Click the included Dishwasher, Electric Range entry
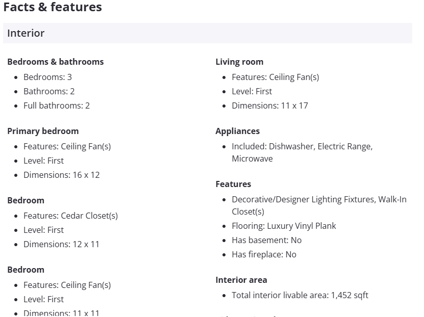 coord(302,146)
